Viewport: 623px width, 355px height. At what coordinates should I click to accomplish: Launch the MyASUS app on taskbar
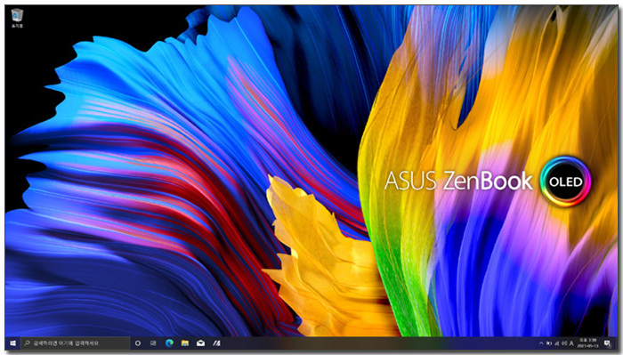pos(216,343)
